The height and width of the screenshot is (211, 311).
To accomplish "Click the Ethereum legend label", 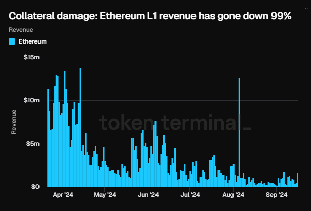I will [x=32, y=41].
